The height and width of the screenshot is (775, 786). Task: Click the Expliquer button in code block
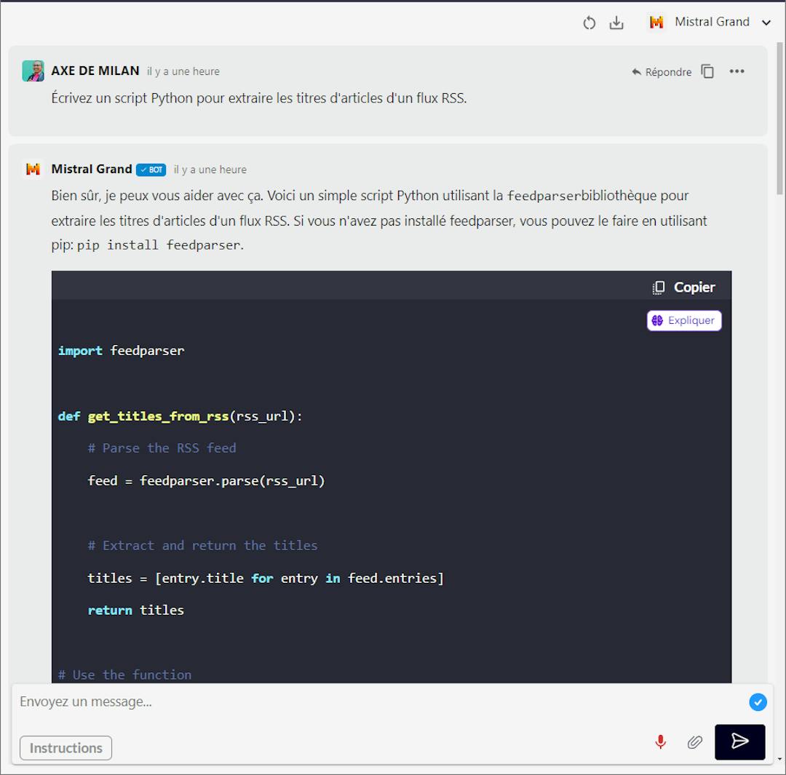point(683,321)
